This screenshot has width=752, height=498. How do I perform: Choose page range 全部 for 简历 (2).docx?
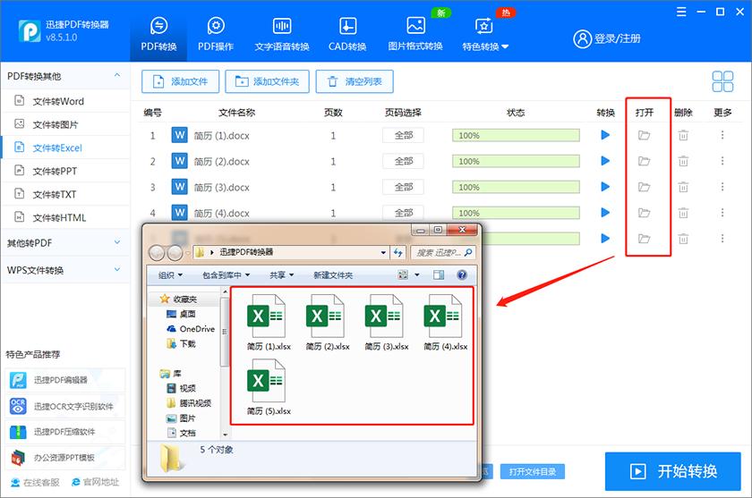[404, 161]
